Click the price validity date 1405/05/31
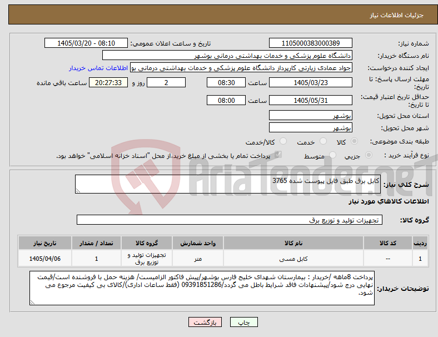438x337 pixels. click(x=310, y=100)
